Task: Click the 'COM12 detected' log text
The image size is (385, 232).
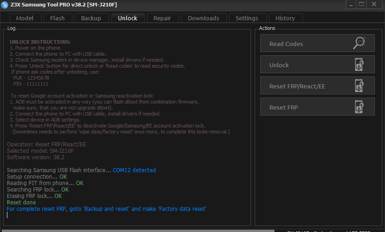Action: point(134,170)
